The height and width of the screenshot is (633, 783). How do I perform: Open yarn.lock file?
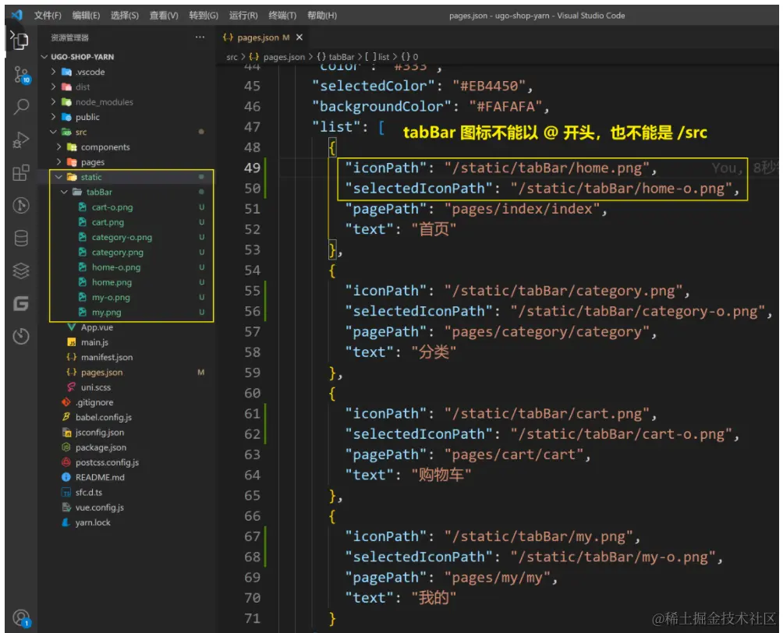(93, 522)
